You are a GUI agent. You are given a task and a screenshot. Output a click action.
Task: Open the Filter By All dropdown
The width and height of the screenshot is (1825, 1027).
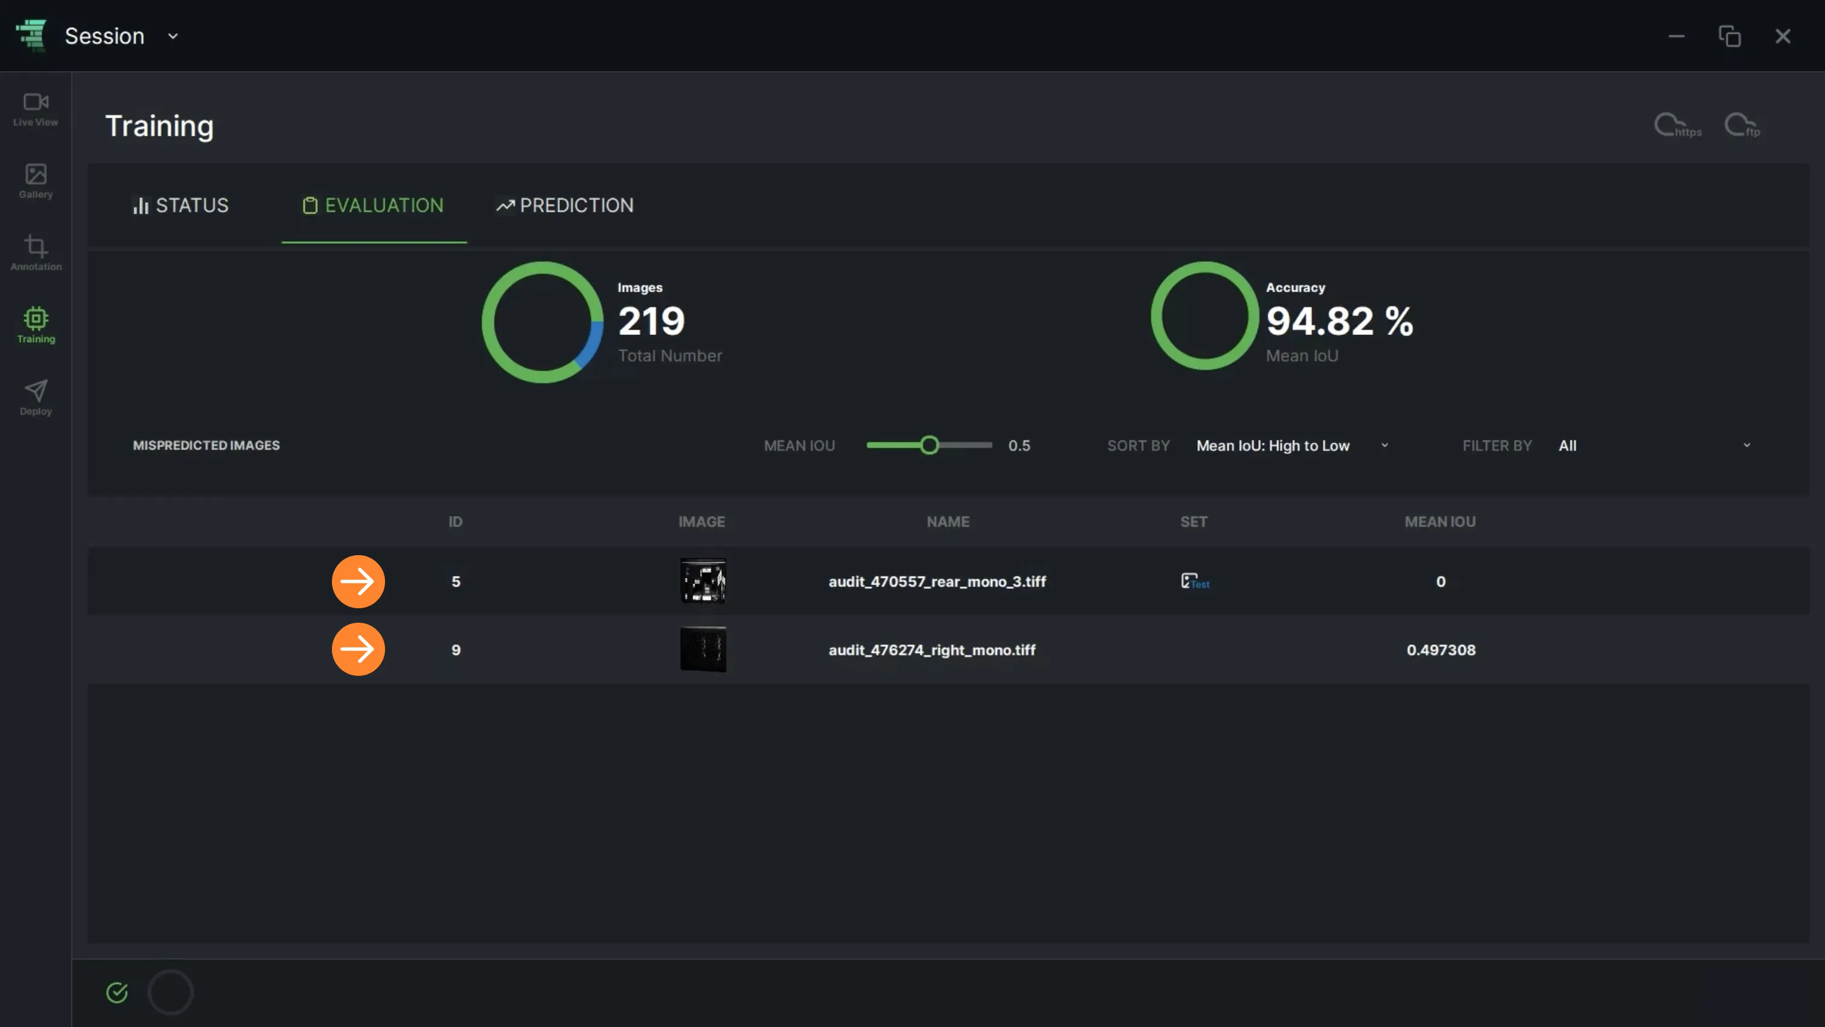click(1654, 445)
